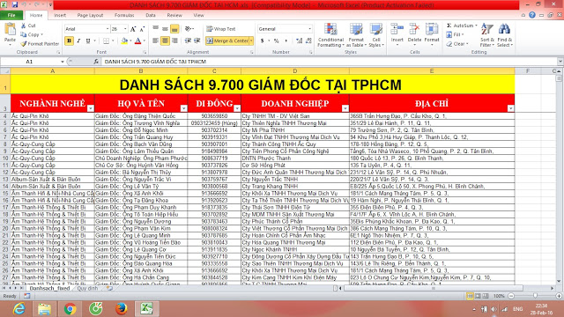Select row 10 header

(x=5, y=158)
